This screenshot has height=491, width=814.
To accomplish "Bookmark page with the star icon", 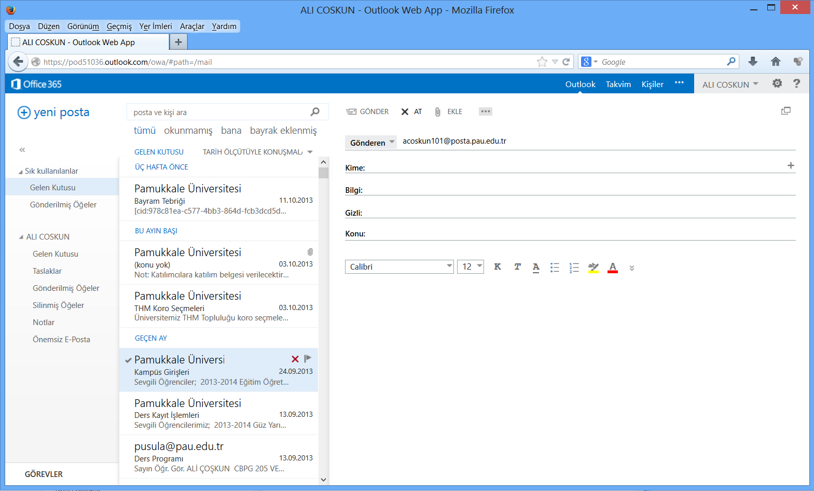I will (542, 62).
